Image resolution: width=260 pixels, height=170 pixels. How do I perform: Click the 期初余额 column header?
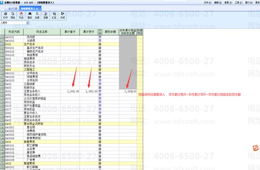click(x=110, y=32)
